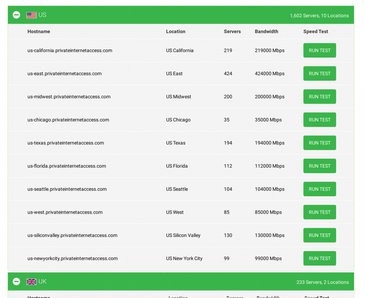The image size is (365, 298).
Task: Run speed test for US Texas
Action: click(320, 143)
